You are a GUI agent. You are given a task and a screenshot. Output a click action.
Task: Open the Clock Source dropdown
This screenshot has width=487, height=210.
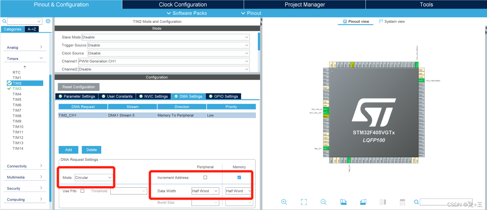pyautogui.click(x=169, y=53)
